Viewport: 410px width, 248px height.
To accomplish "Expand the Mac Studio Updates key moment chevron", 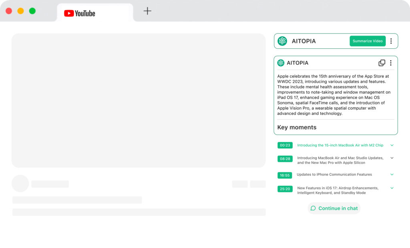I will point(392,158).
